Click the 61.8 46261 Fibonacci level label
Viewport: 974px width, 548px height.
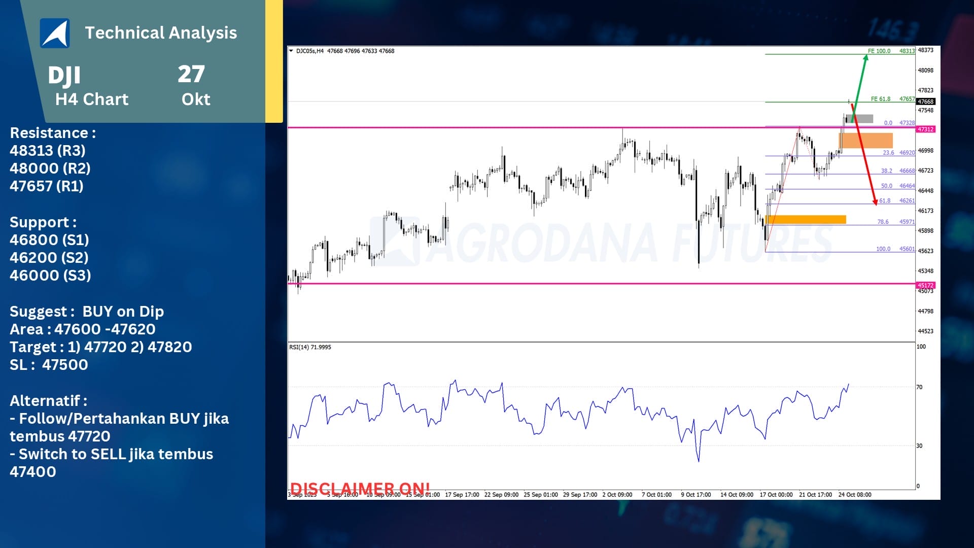click(896, 201)
